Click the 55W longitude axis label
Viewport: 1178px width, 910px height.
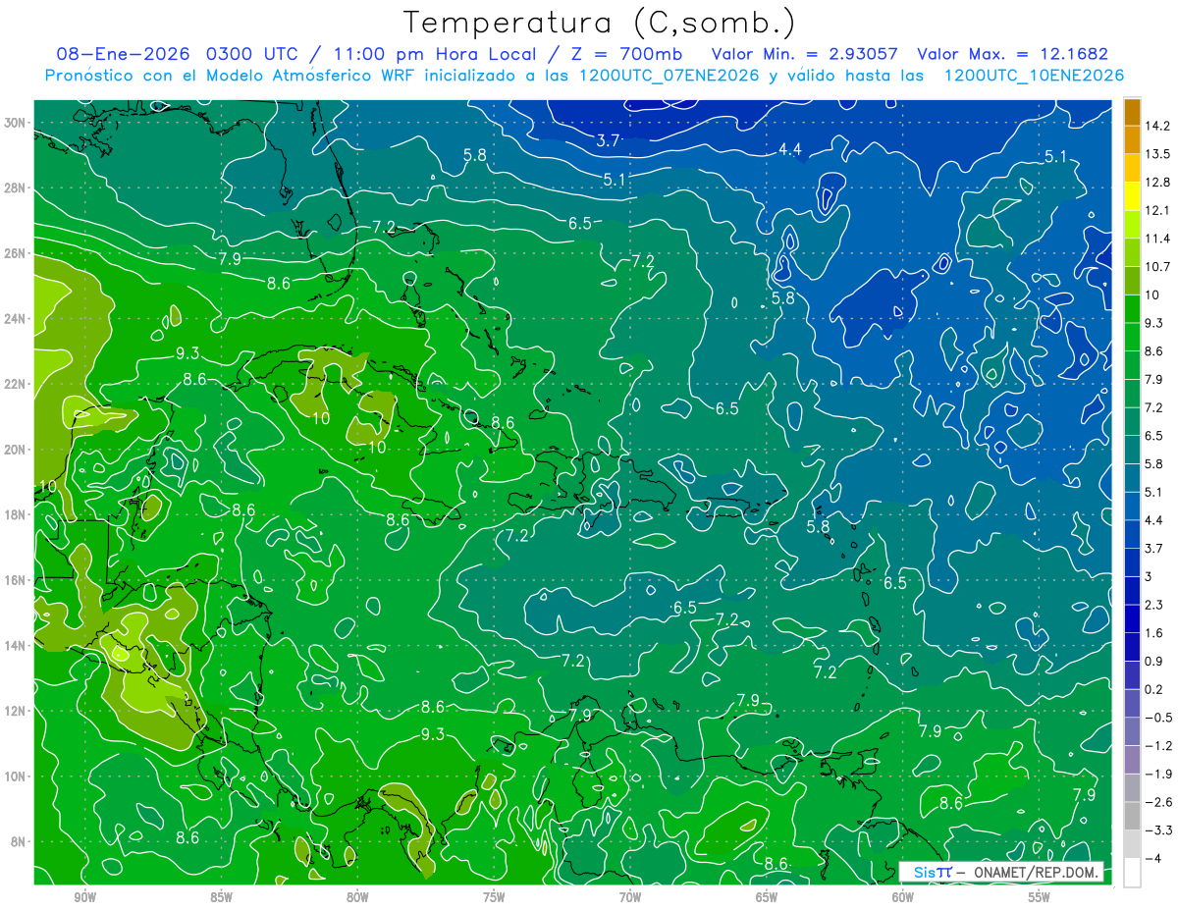tap(1039, 898)
